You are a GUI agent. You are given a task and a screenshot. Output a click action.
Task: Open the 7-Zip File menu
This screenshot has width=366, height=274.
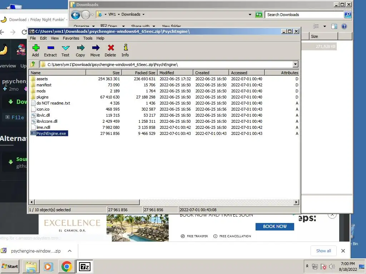coord(33,38)
